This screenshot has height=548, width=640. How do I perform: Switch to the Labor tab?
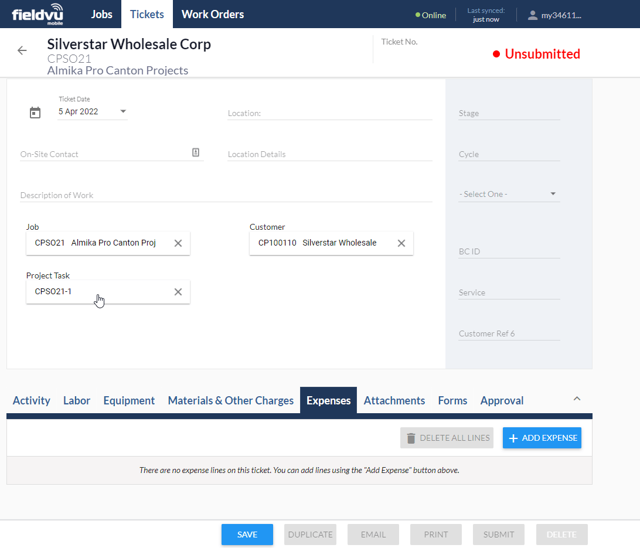click(x=77, y=401)
